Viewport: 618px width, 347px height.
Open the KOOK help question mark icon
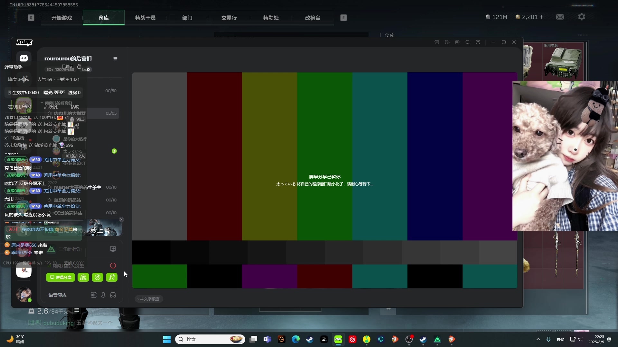click(478, 42)
